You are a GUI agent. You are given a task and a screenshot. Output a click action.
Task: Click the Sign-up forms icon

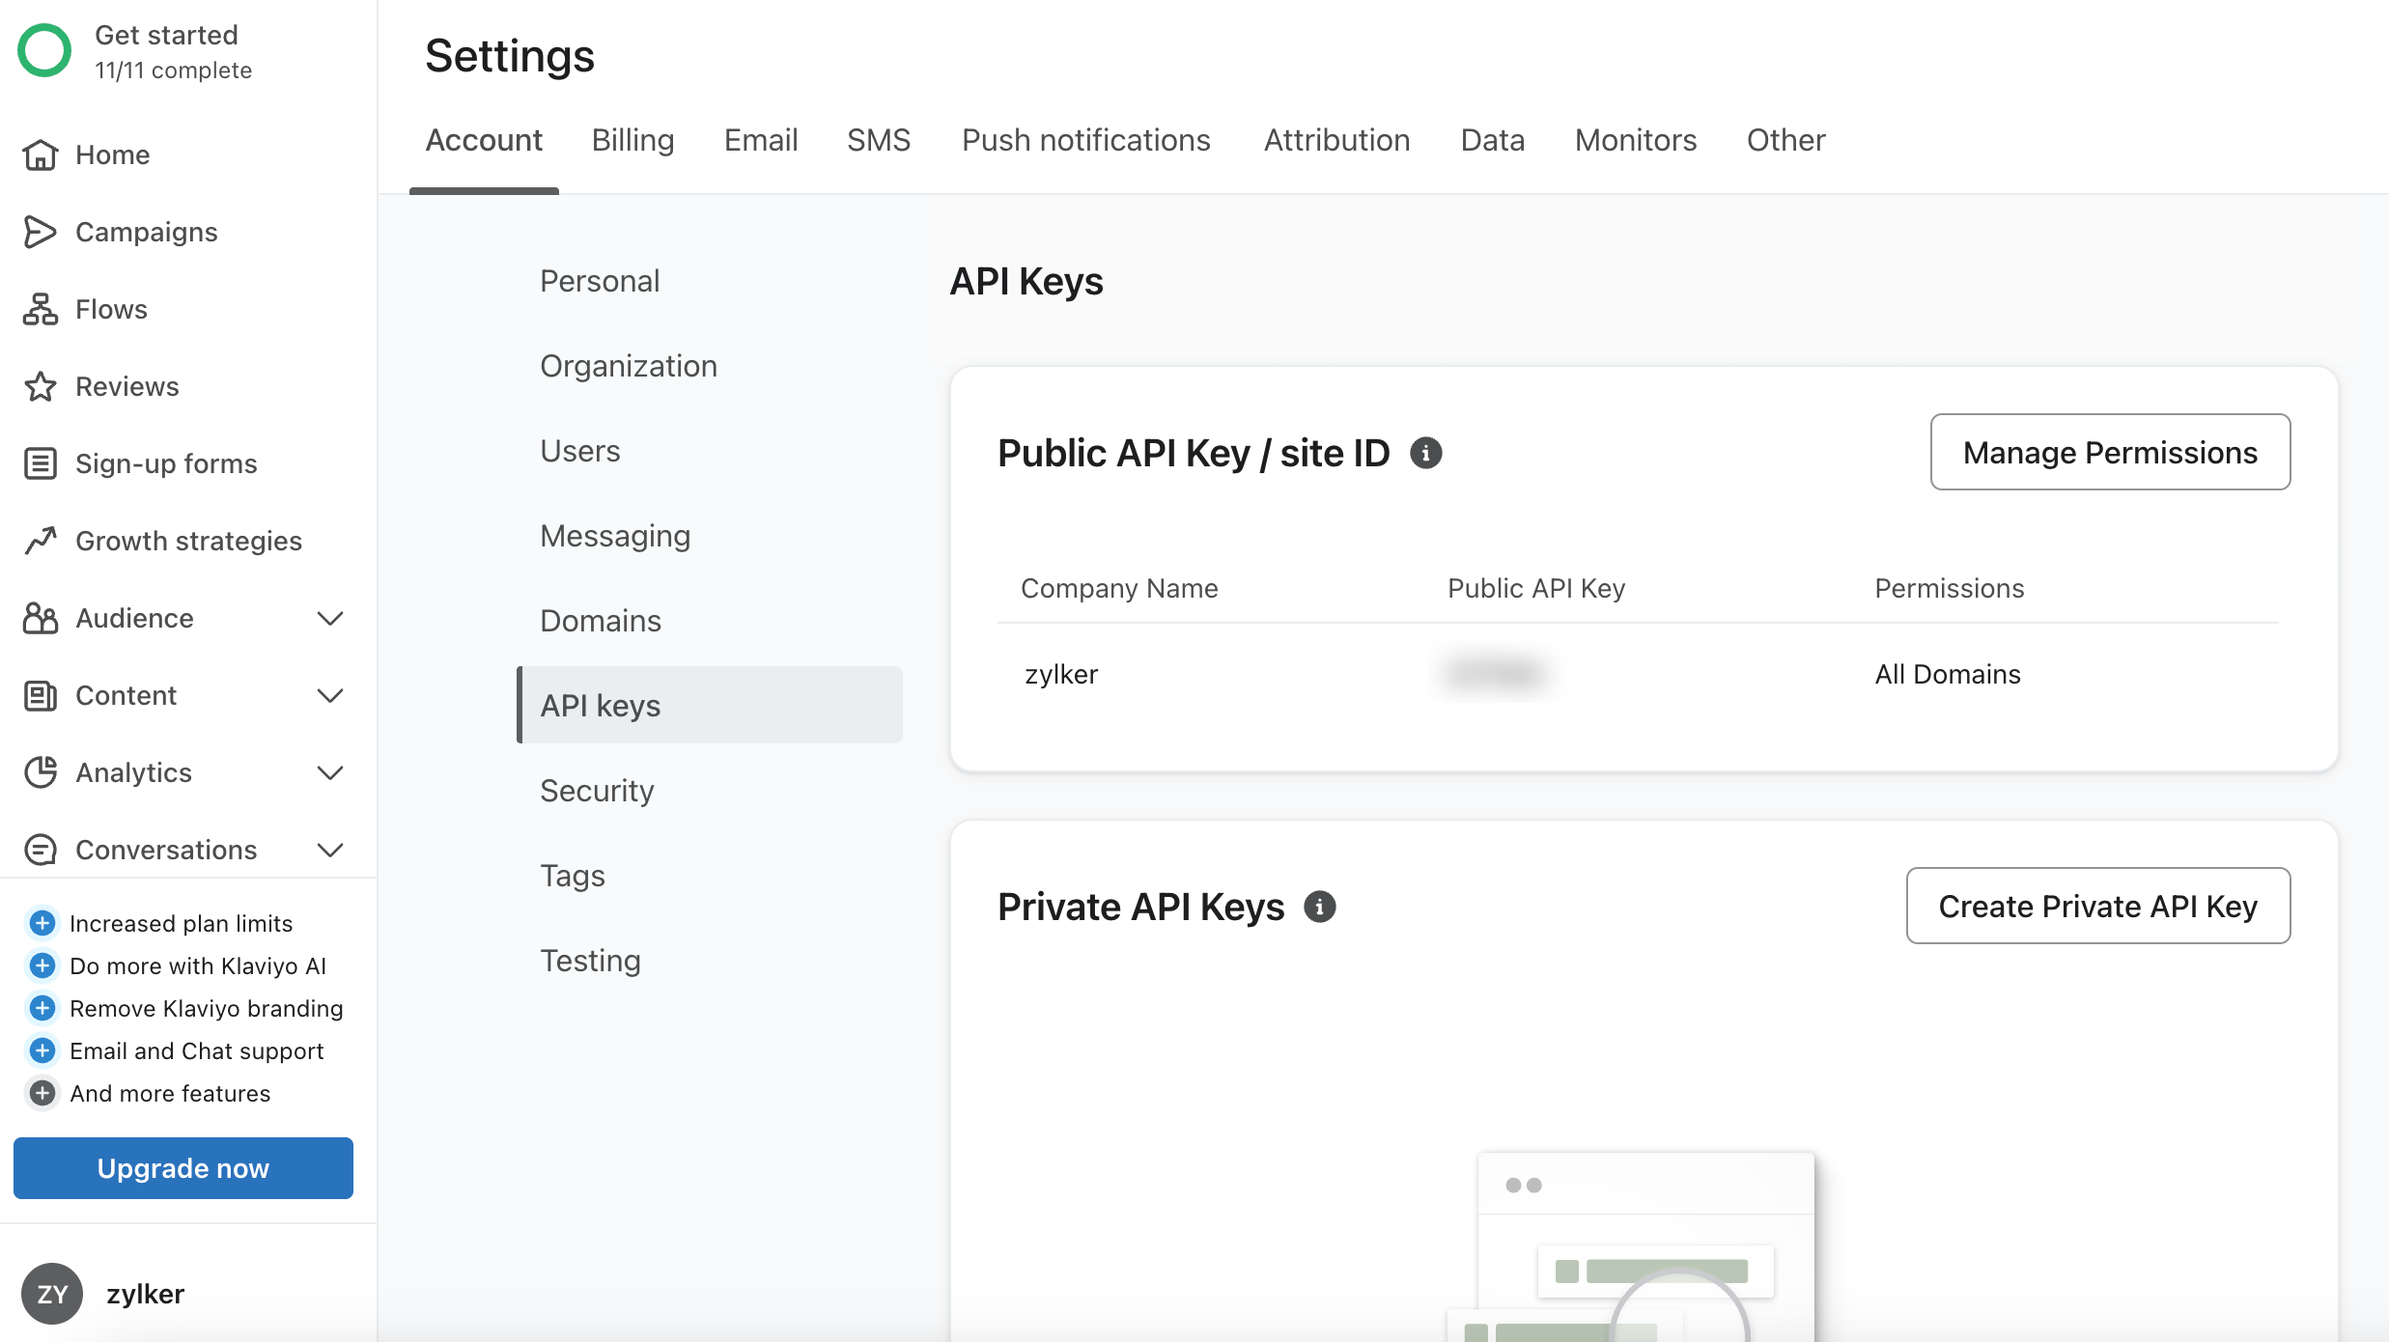tap(40, 463)
